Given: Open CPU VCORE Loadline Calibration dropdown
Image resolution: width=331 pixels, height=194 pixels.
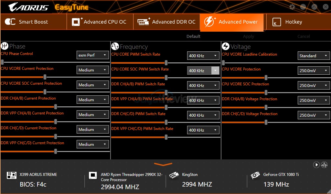Looking at the screenshot, I should (x=314, y=56).
